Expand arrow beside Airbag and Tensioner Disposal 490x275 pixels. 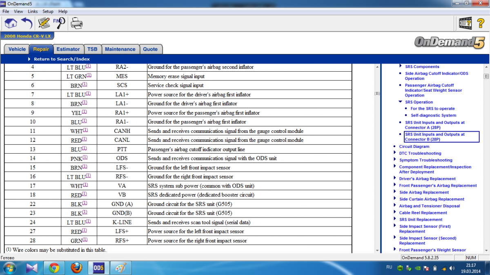point(395,206)
